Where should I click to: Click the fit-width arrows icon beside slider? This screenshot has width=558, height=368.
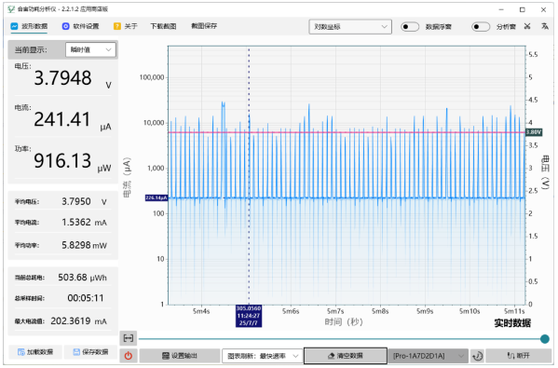tap(129, 338)
